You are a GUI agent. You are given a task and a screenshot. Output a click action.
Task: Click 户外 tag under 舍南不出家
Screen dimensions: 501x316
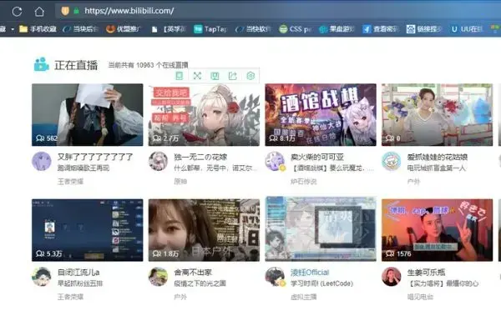click(x=180, y=297)
